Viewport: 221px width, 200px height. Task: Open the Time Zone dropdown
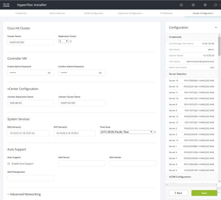pyautogui.click(x=126, y=132)
